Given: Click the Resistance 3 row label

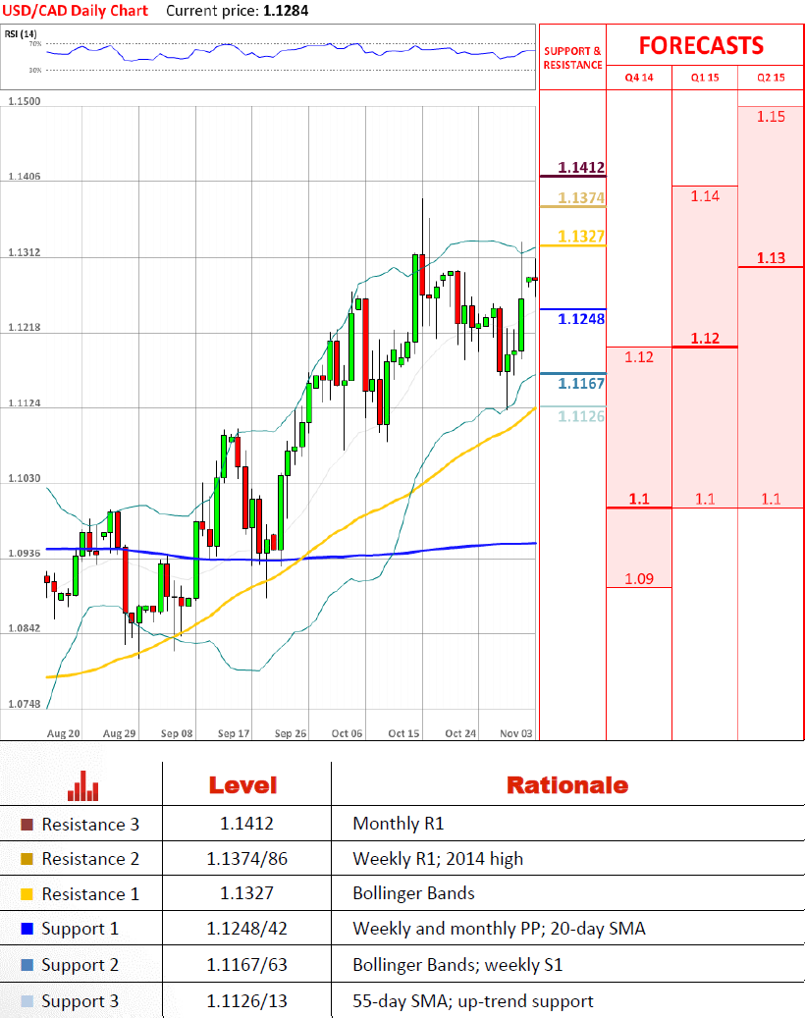Looking at the screenshot, I should click(x=90, y=825).
